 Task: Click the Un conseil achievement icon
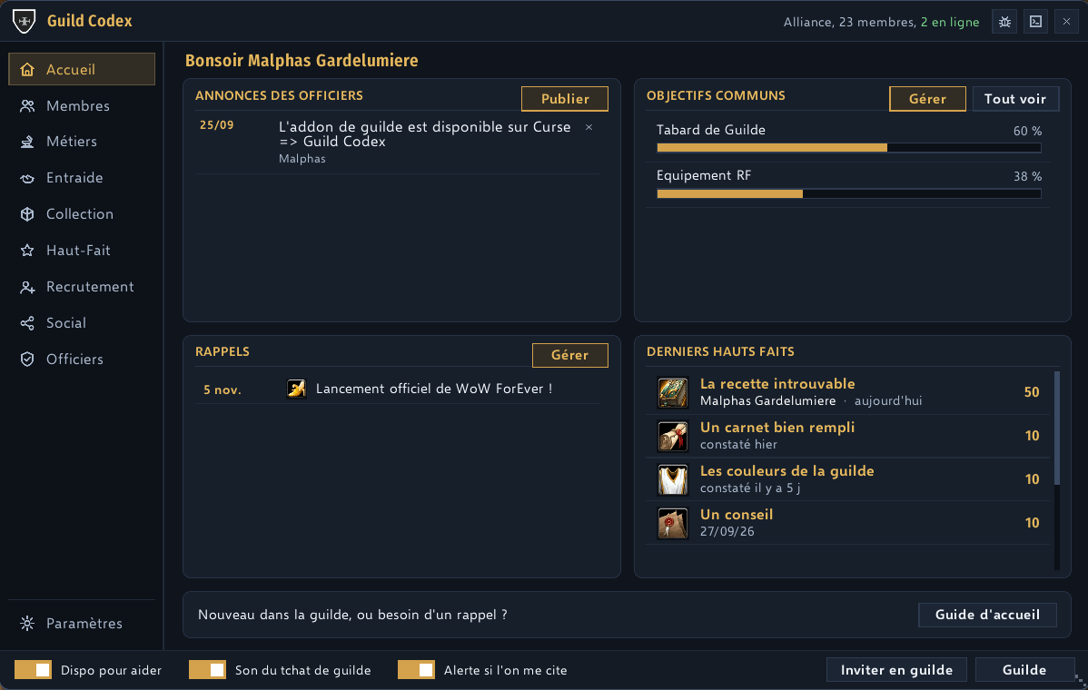tap(672, 524)
